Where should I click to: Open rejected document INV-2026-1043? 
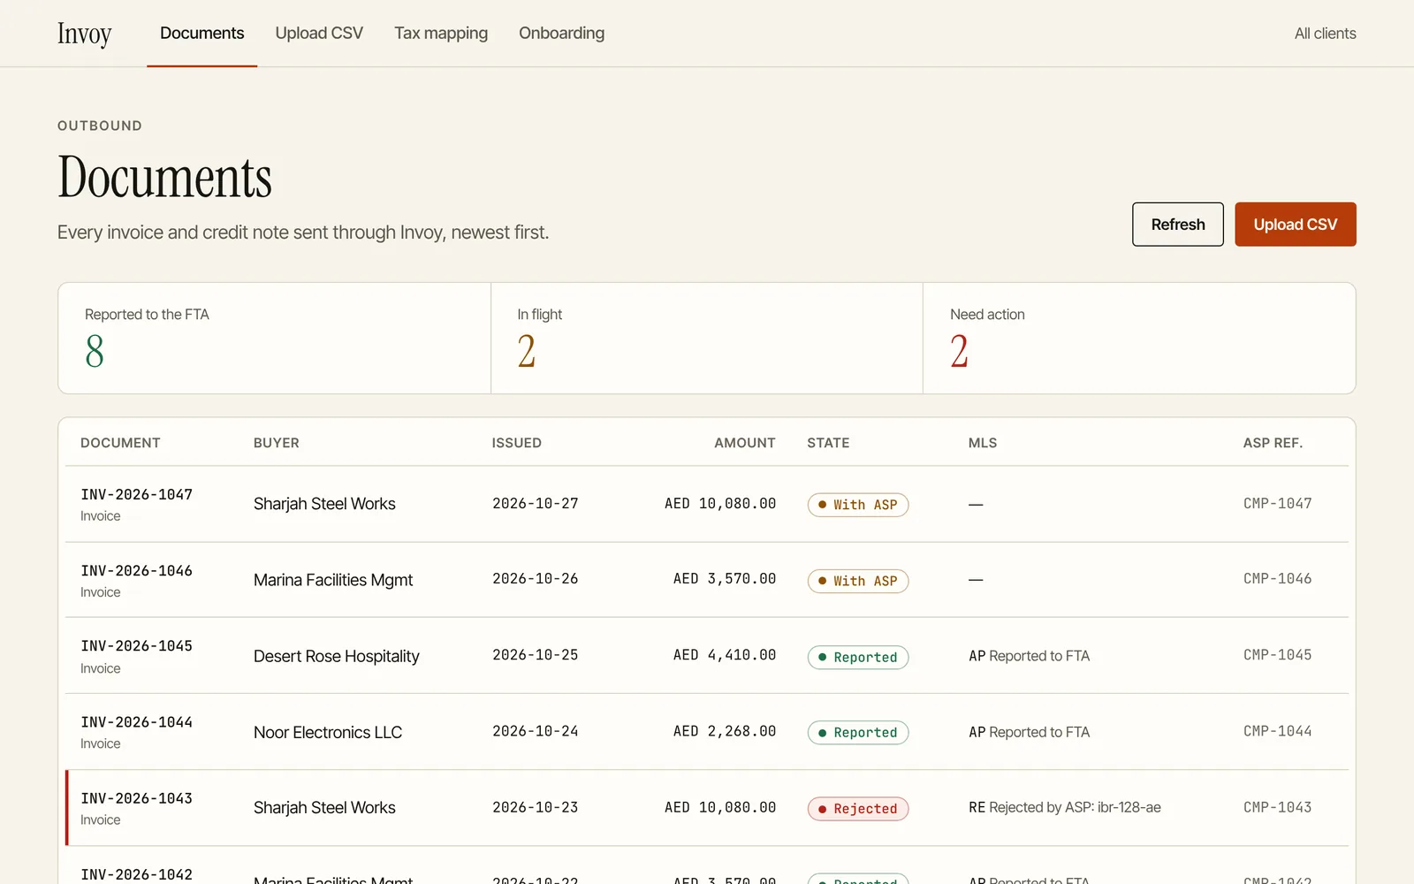[136, 798]
